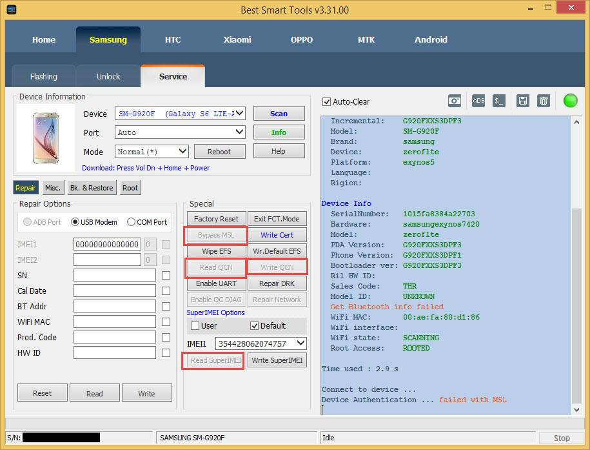Screen dimensions: 590x450
Task: Click the app logo in the title bar
Action: pyautogui.click(x=12, y=10)
